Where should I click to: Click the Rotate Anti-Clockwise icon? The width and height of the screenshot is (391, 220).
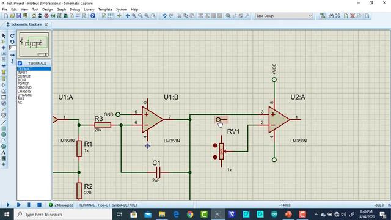(x=12, y=42)
